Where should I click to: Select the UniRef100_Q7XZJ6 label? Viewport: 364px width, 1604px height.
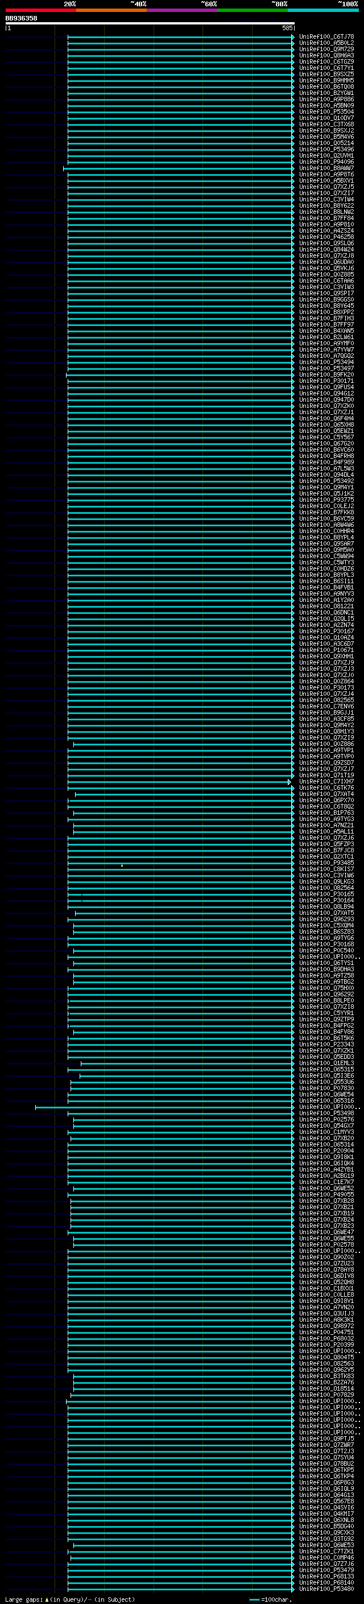tap(326, 838)
